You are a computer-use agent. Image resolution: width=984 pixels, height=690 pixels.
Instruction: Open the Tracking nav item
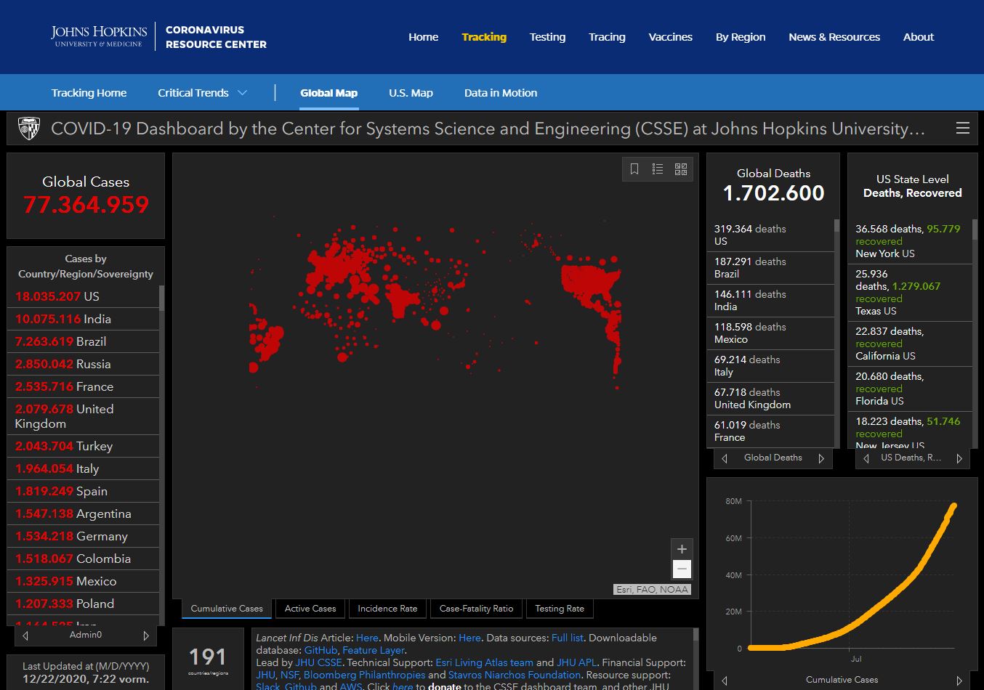484,37
